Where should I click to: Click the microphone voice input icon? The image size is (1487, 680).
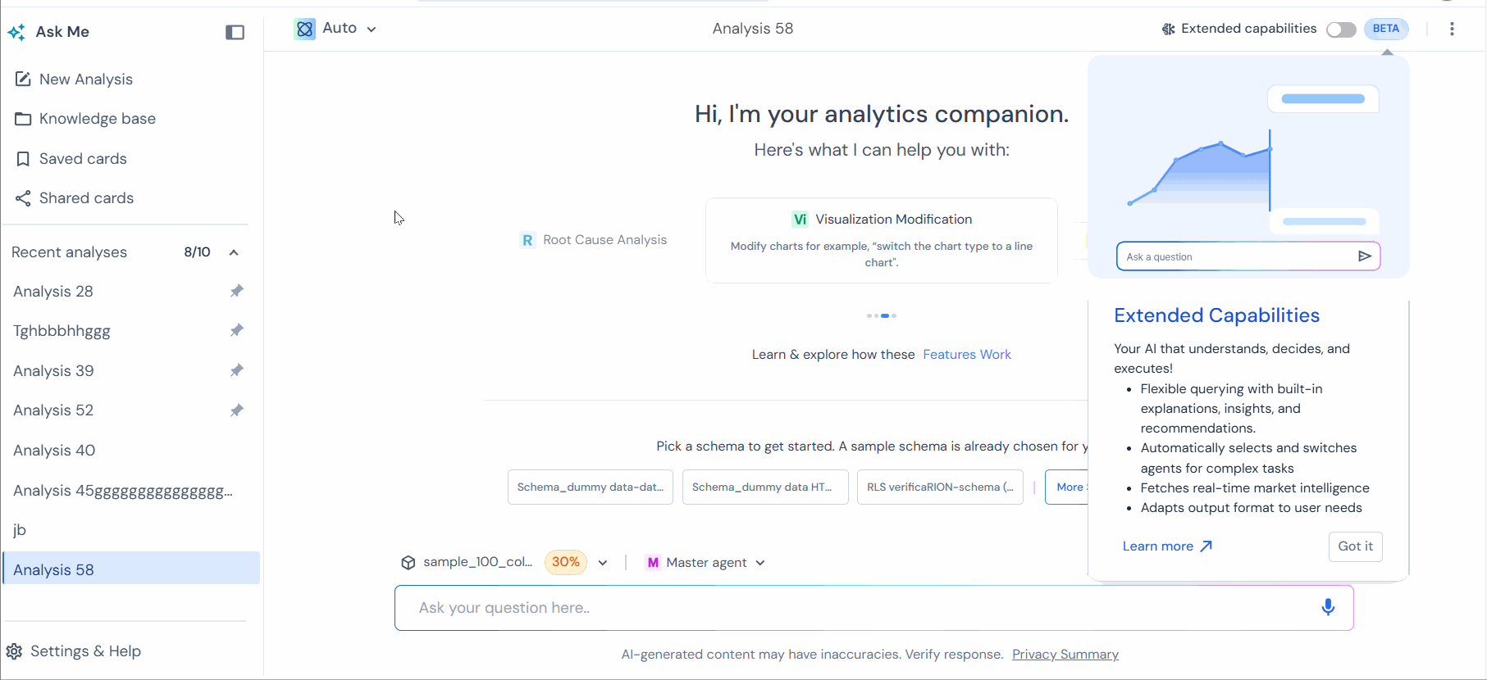coord(1328,607)
